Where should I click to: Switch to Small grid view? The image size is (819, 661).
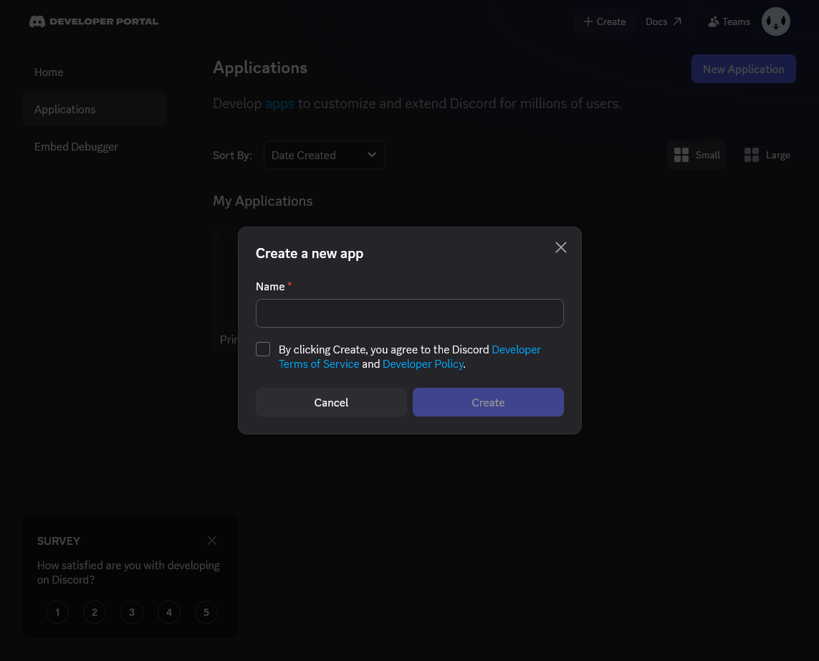696,155
